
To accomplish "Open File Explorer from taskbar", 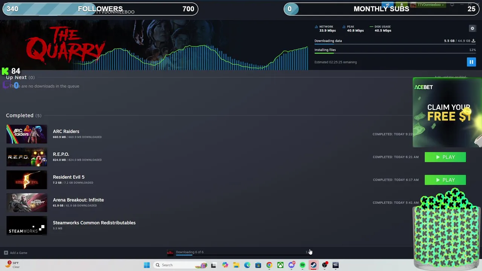I will [236, 265].
